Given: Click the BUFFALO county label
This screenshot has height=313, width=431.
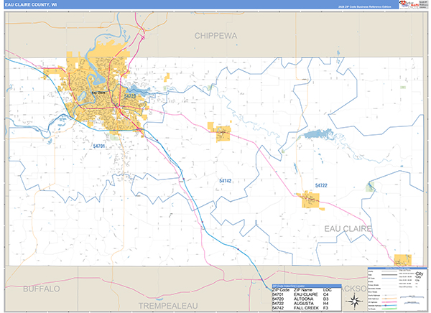Looking at the screenshot, I should pos(42,289).
